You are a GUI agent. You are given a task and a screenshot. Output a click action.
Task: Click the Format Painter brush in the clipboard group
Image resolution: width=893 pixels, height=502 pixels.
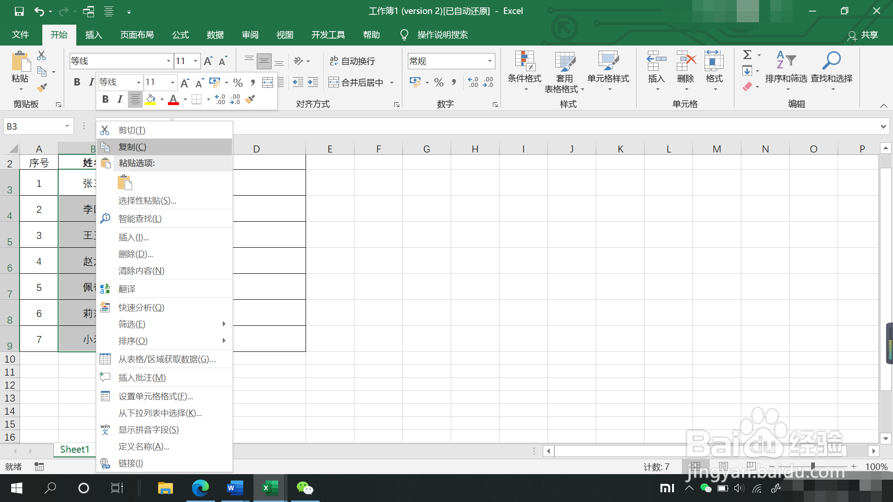42,87
